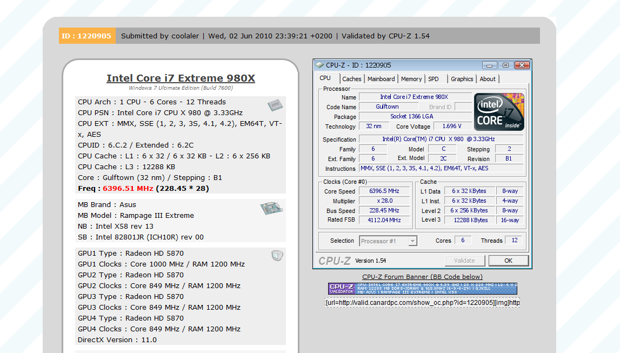
Task: Click the Level 2 cache value 6 x 256 KBytes
Action: [470, 211]
